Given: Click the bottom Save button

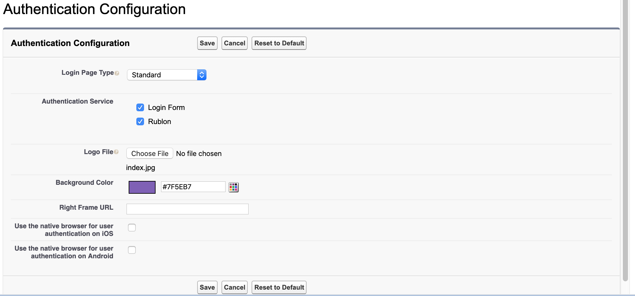Looking at the screenshot, I should [x=207, y=287].
